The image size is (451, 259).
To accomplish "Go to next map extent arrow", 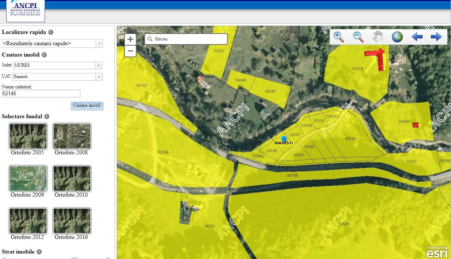I will [x=436, y=37].
